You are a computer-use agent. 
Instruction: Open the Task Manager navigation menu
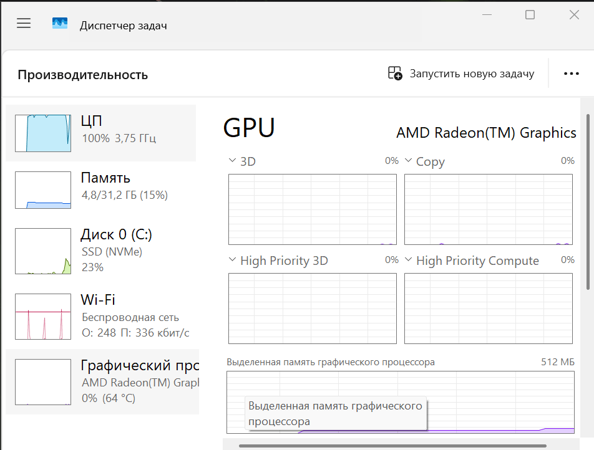pos(24,24)
